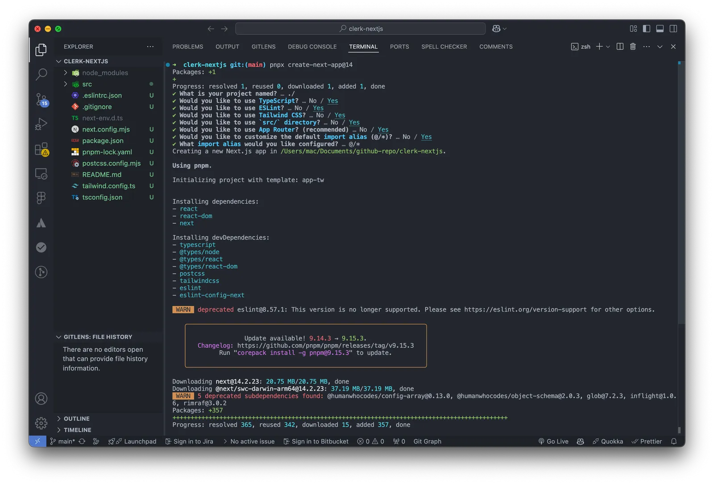The width and height of the screenshot is (714, 485).
Task: Open the Remote Explorer icon
Action: click(x=41, y=173)
